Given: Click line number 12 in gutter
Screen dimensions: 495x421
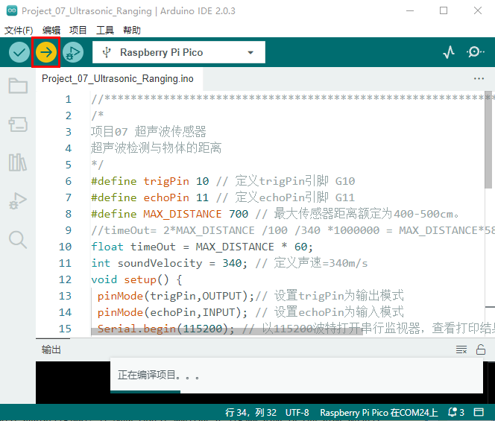Looking at the screenshot, I should click(x=65, y=279).
